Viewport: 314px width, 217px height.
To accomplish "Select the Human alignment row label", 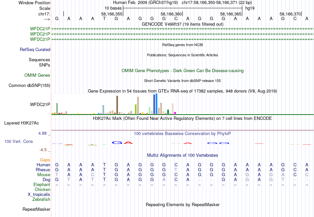I will pos(43,165).
